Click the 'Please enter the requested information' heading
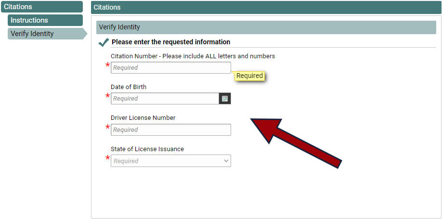The width and height of the screenshot is (442, 219). (171, 42)
